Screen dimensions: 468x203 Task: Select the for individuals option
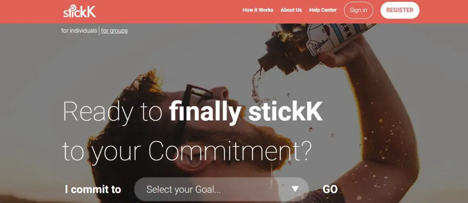click(x=79, y=30)
